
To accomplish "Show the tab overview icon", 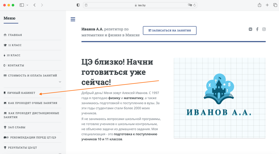I will (x=275, y=5).
